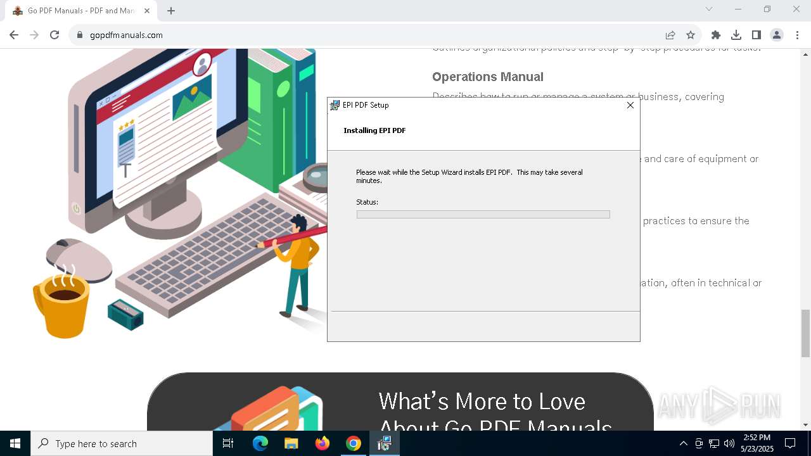Open File Explorer from taskbar
Image resolution: width=811 pixels, height=456 pixels.
(x=291, y=443)
